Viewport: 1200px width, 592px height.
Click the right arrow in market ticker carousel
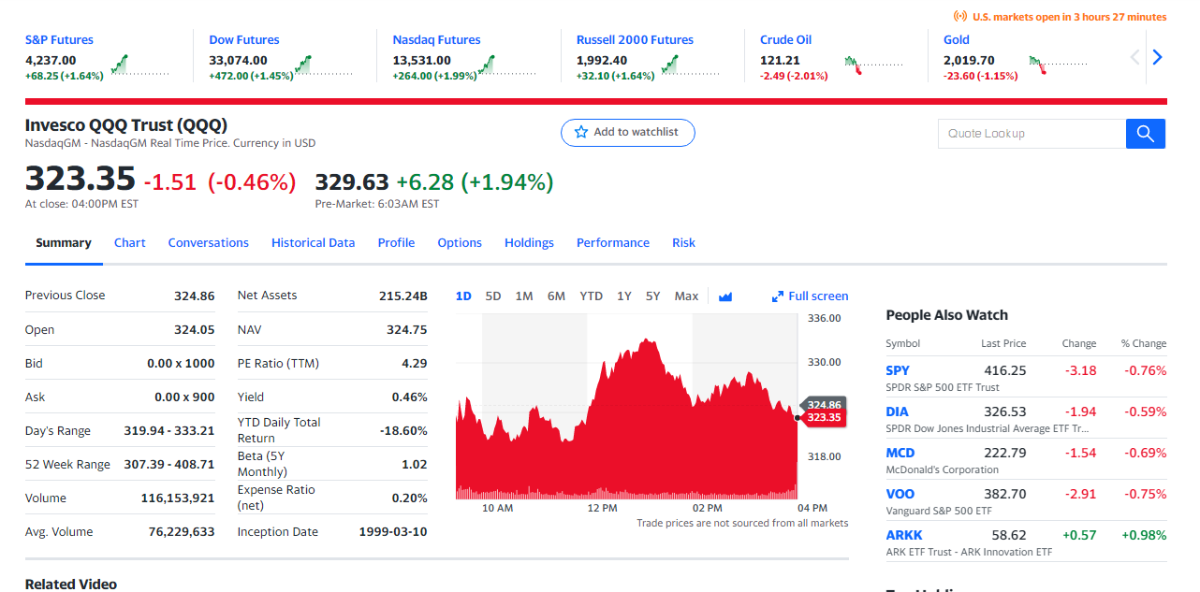click(1157, 57)
